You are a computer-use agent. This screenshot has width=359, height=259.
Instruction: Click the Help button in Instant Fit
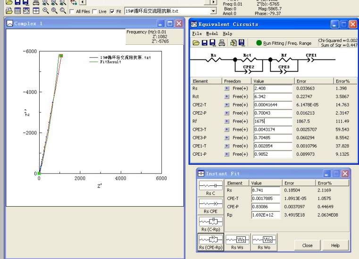[335, 245]
